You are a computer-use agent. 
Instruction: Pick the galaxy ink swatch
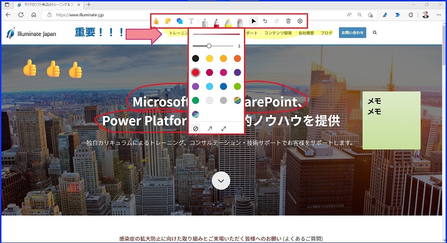[196, 114]
